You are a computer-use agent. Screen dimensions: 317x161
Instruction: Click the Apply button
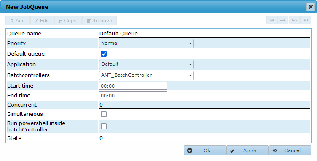pyautogui.click(x=247, y=150)
